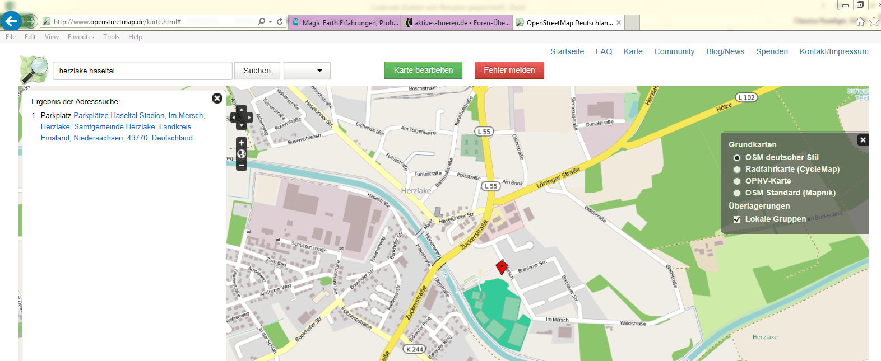Click the red Fehler melden button

(509, 70)
